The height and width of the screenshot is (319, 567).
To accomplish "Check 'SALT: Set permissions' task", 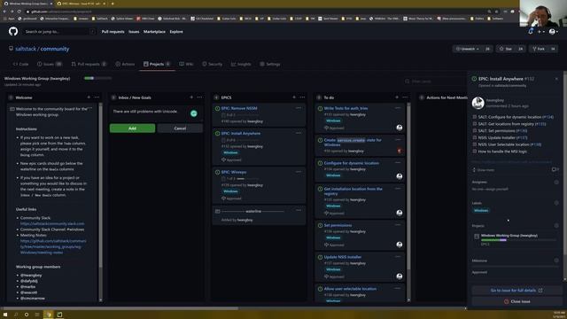I will coord(475,130).
